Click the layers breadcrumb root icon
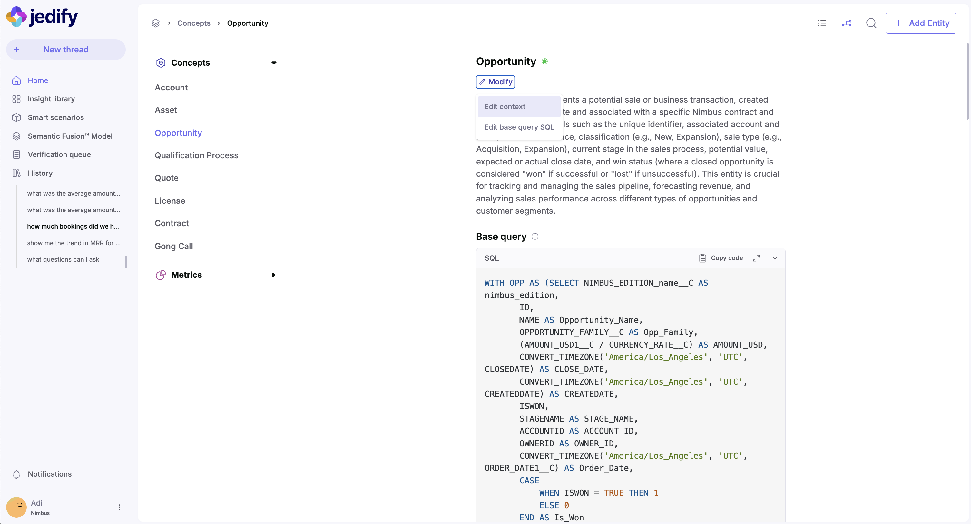 pyautogui.click(x=156, y=23)
